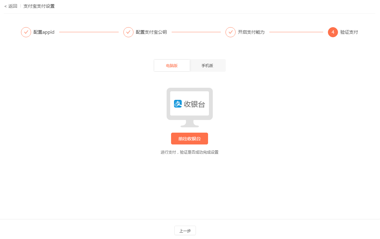
Task: Click the Alipay logo in the monitor
Action: tap(178, 104)
